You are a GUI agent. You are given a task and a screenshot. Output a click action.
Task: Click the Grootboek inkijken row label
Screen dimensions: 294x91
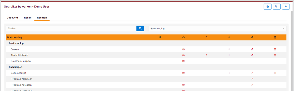coord(21,61)
